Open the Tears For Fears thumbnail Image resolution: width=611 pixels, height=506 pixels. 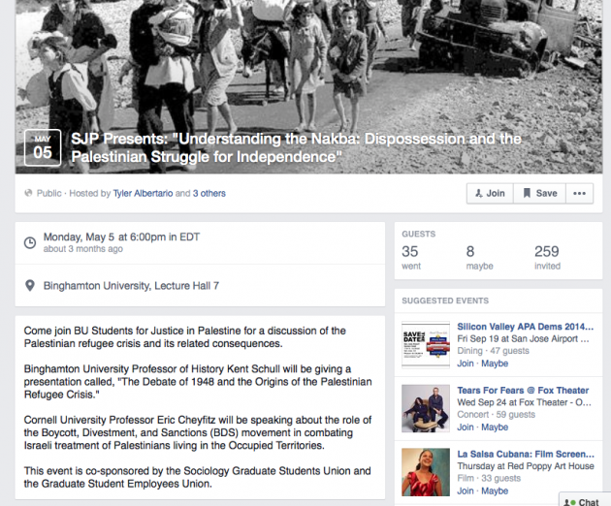pyautogui.click(x=426, y=409)
